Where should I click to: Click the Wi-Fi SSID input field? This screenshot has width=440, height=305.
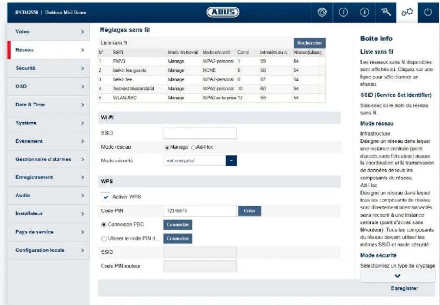coord(200,133)
